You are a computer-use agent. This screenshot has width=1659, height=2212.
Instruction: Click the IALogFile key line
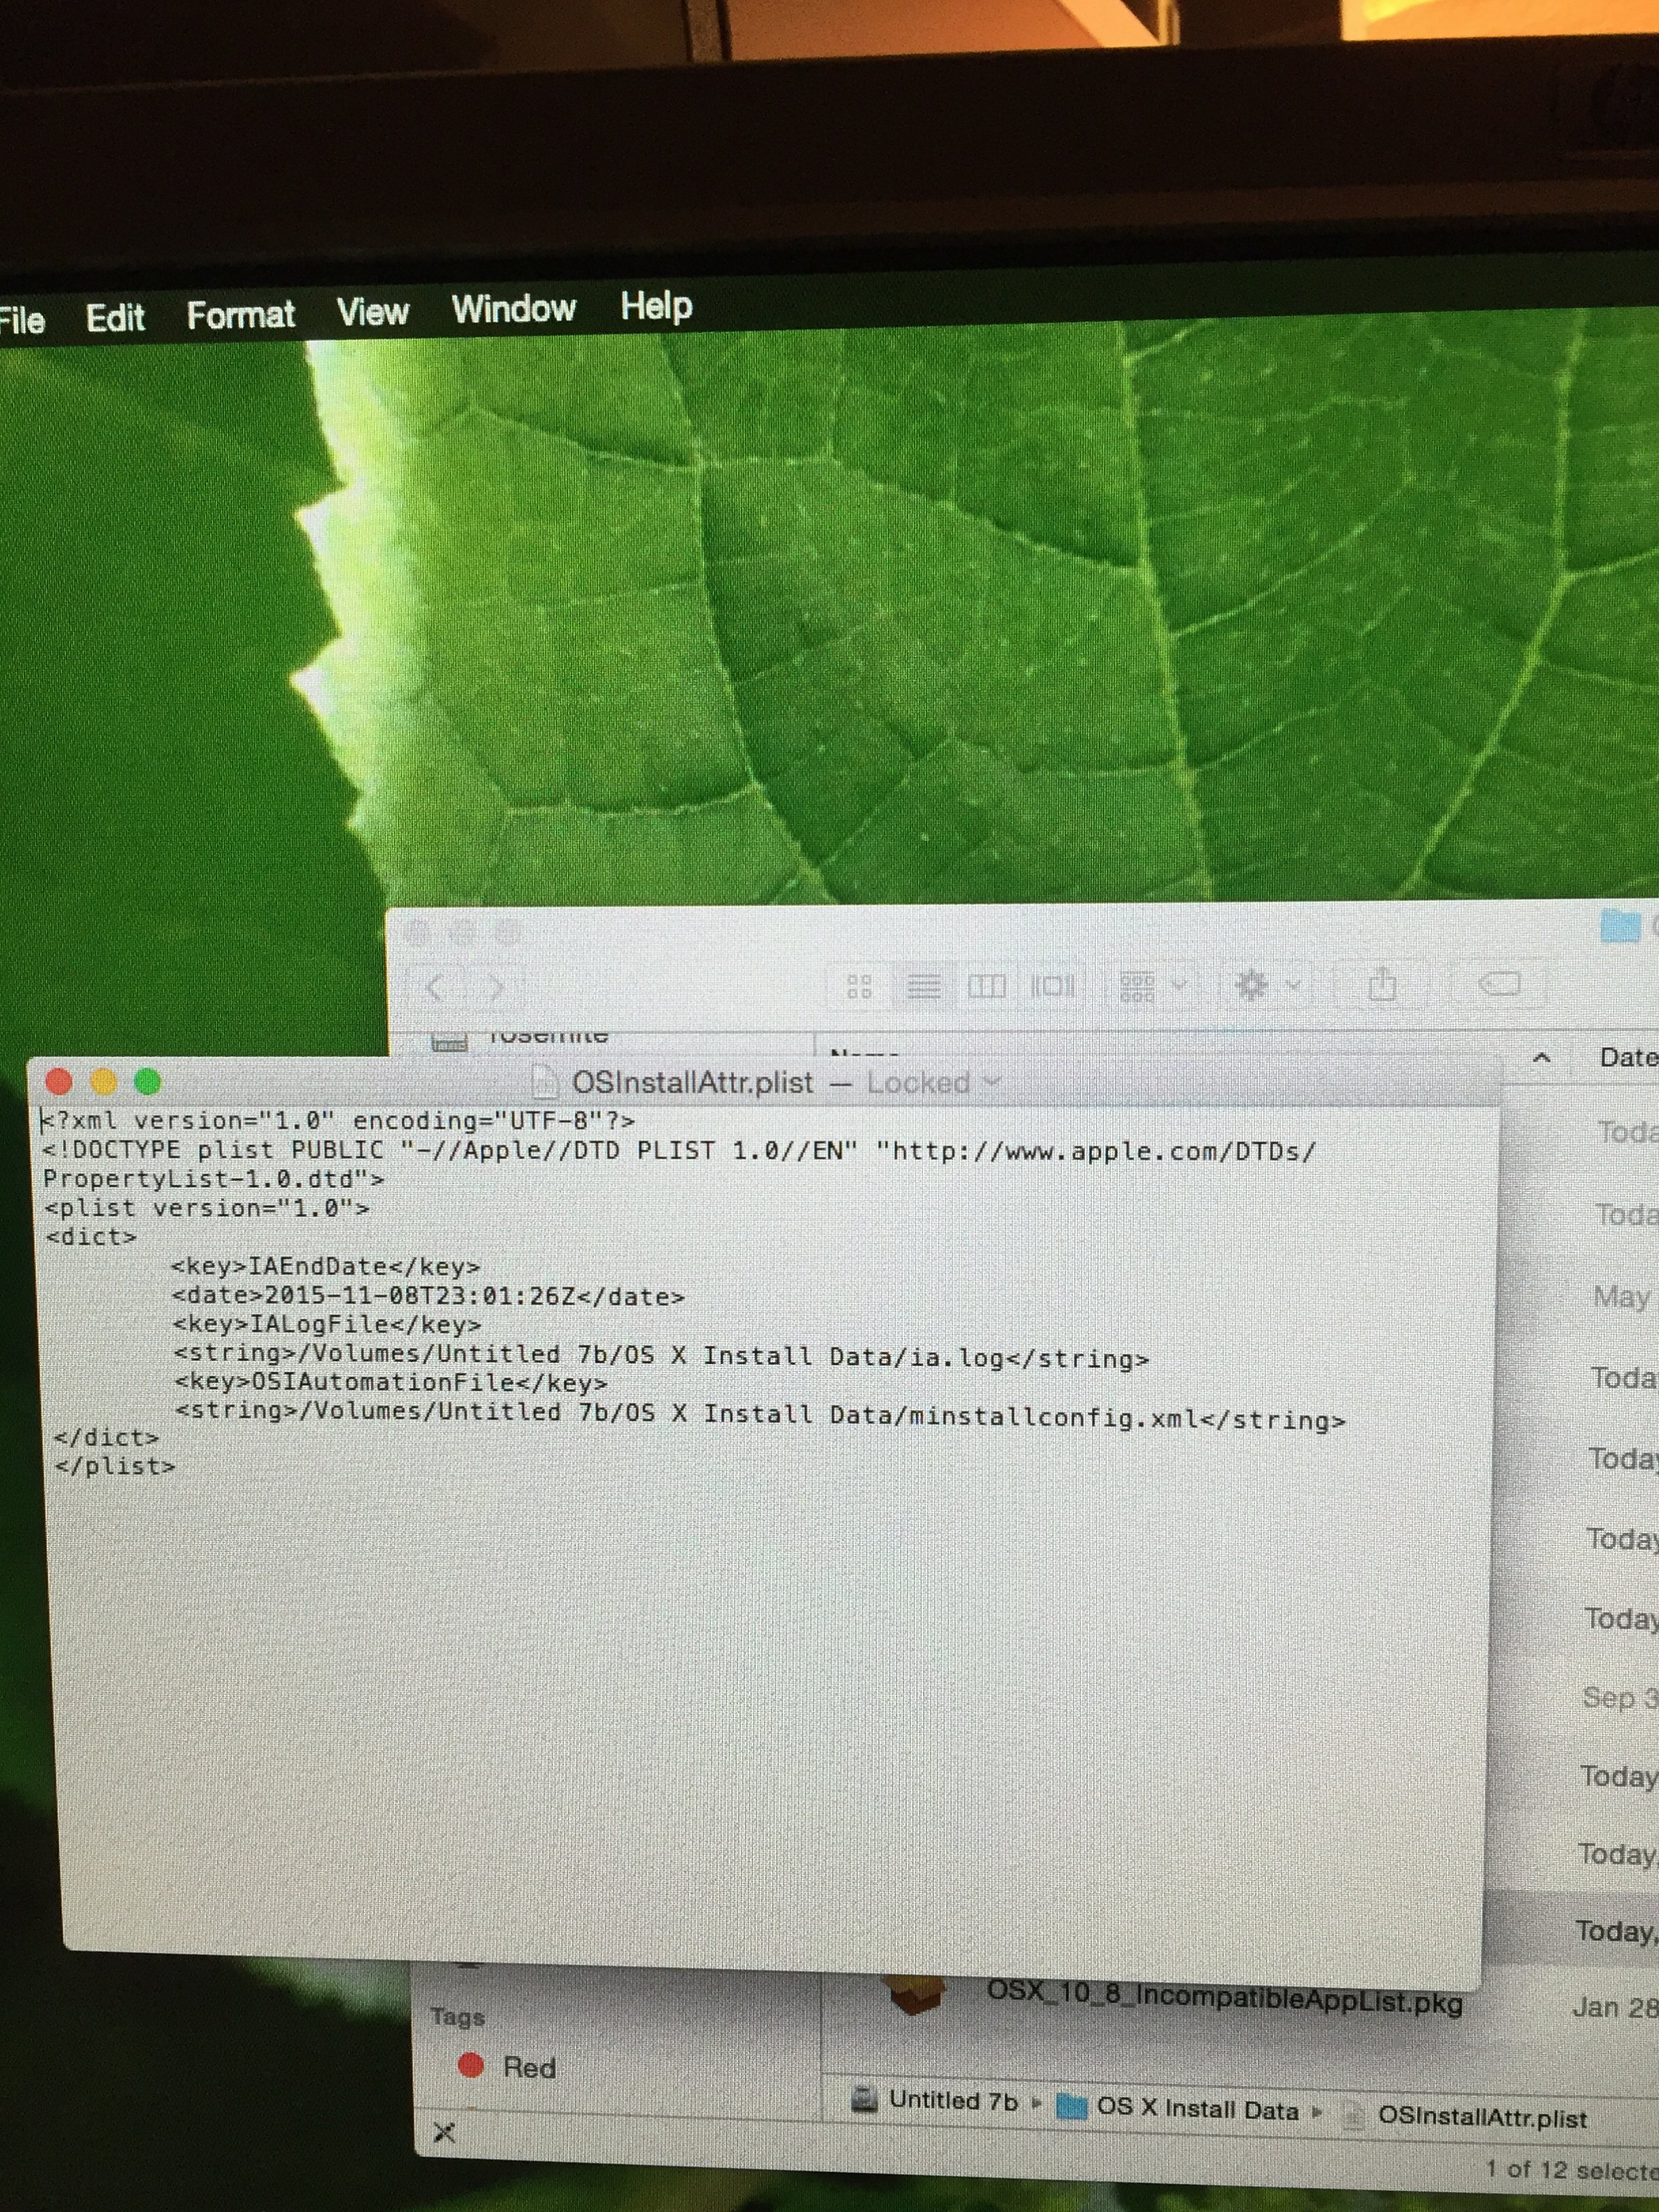tap(327, 1324)
